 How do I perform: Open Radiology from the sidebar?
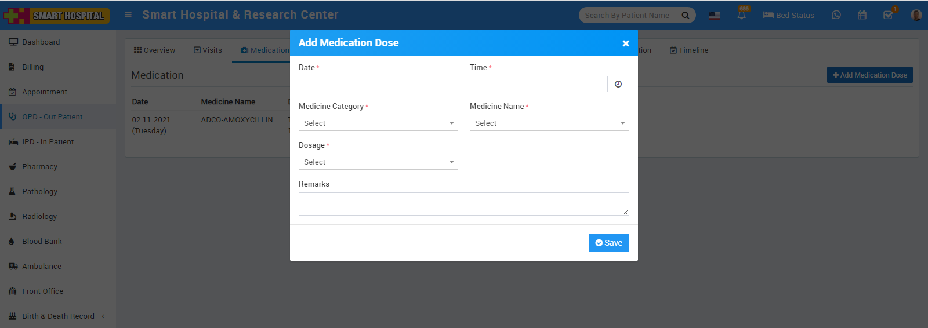pyautogui.click(x=58, y=217)
